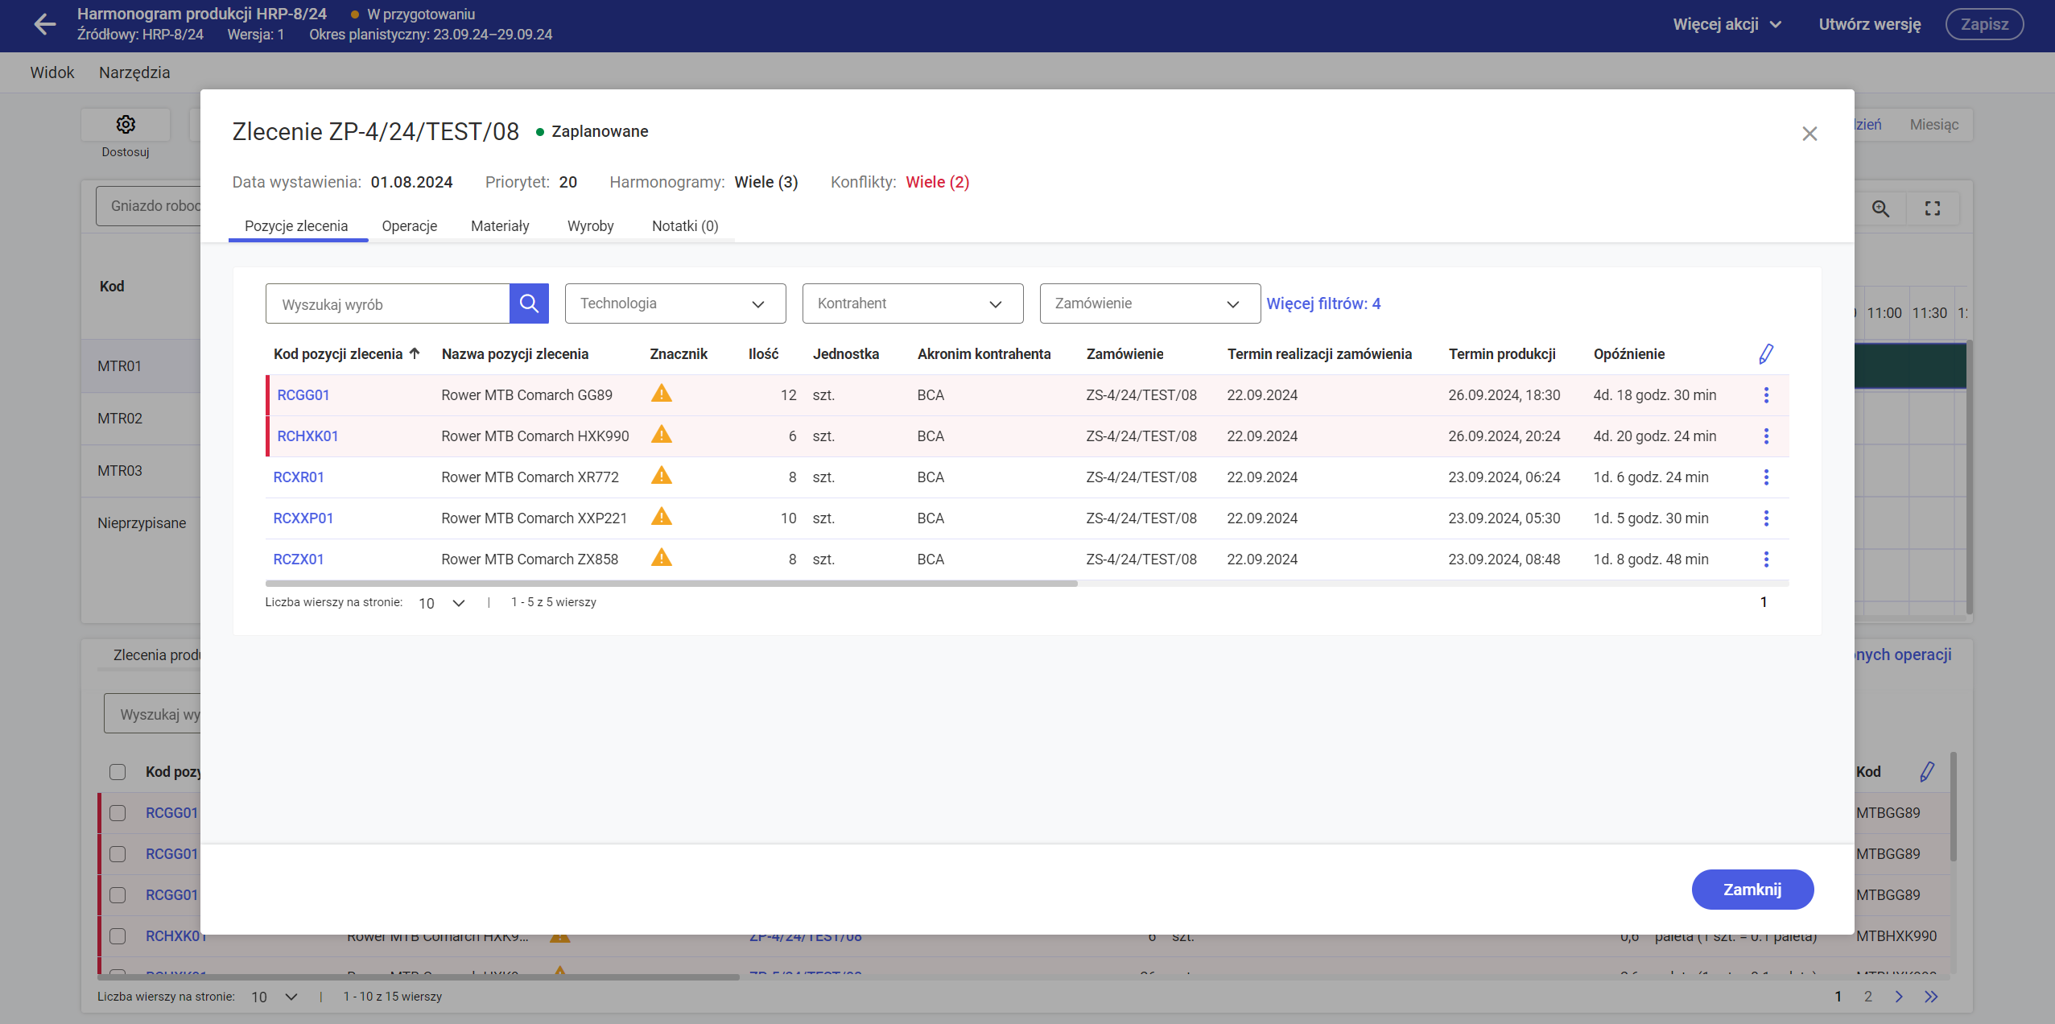The image size is (2055, 1024).
Task: Click the dialog table's horizontal scrollbar
Action: tap(671, 584)
